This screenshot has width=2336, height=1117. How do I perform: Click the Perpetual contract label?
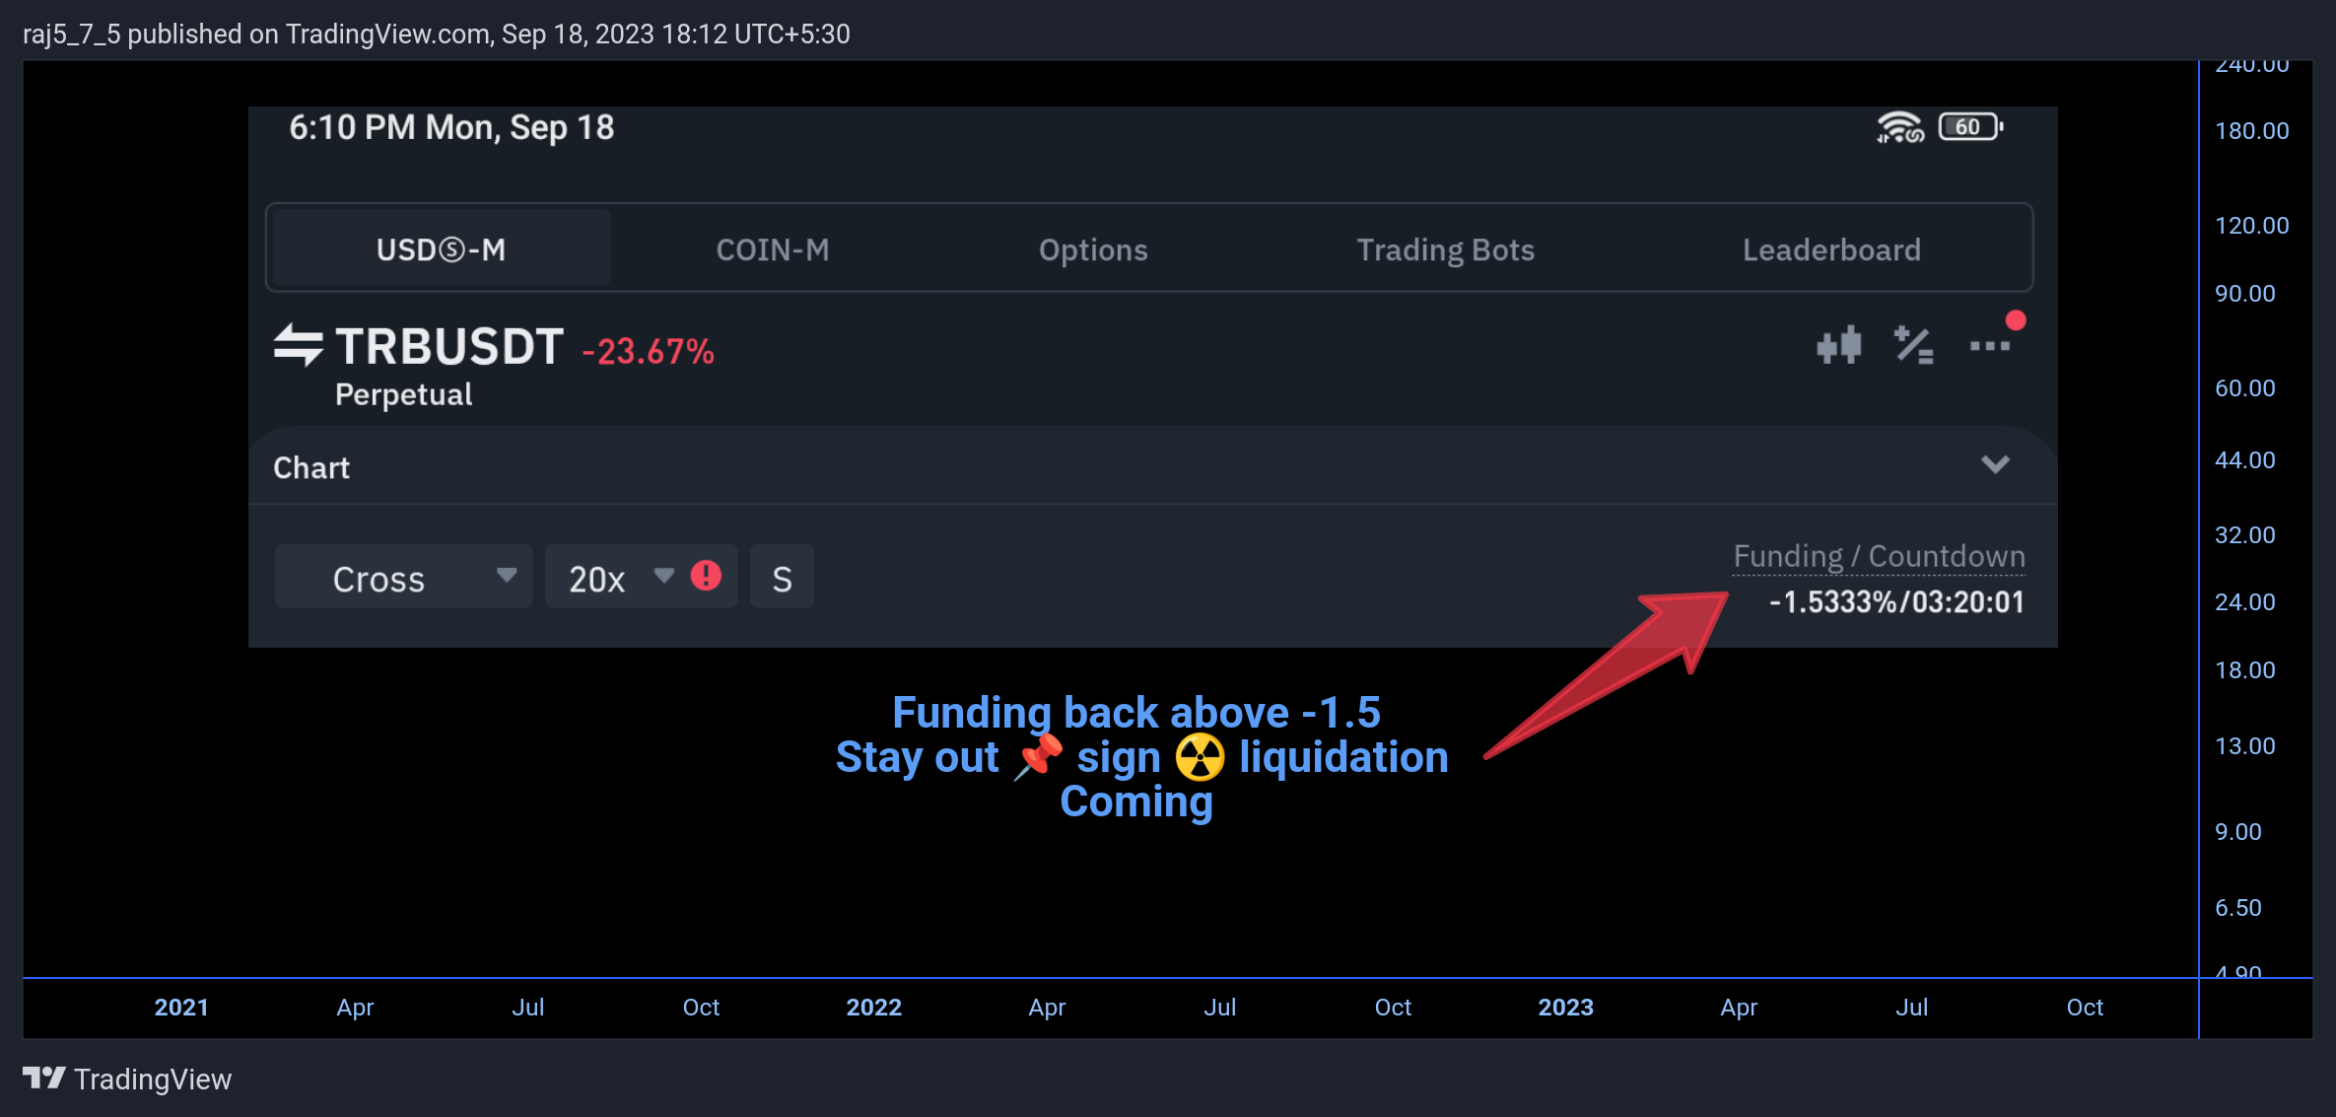coord(403,394)
